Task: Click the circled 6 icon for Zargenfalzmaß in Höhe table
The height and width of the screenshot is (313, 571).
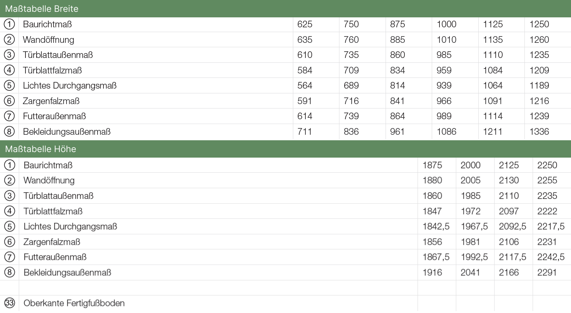Action: click(9, 242)
